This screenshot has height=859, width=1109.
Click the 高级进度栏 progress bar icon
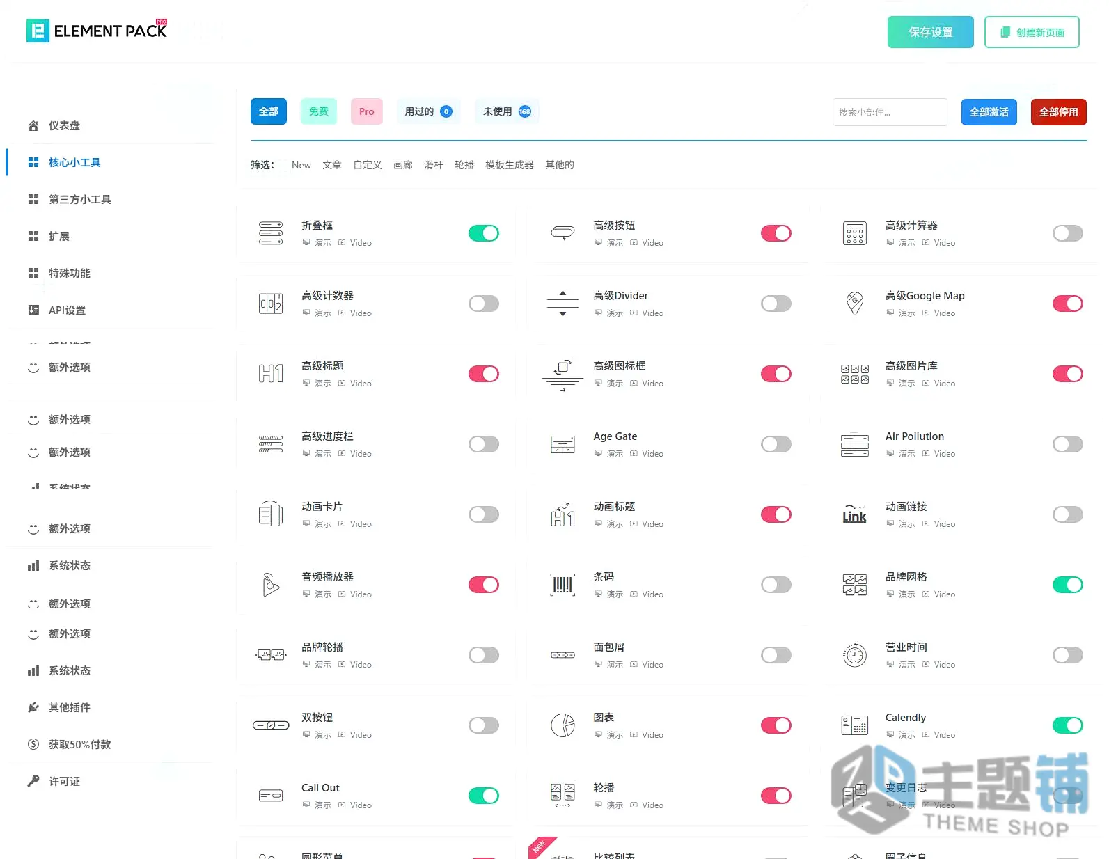pyautogui.click(x=271, y=444)
